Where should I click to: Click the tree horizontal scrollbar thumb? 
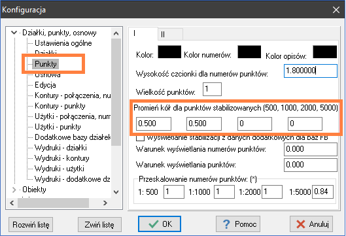(x=53, y=203)
